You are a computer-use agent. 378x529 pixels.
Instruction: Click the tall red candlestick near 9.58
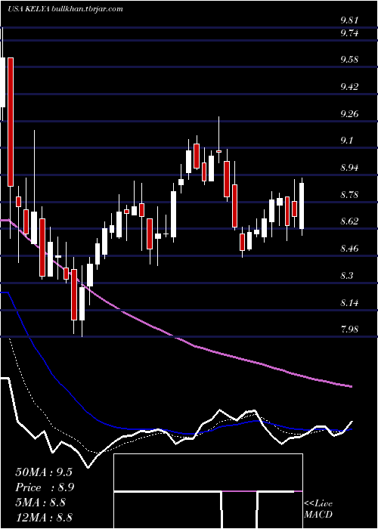pyautogui.click(x=11, y=122)
